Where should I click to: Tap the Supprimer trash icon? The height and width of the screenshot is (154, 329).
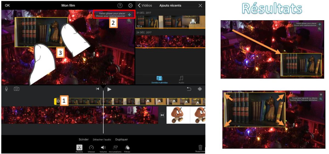point(200,149)
